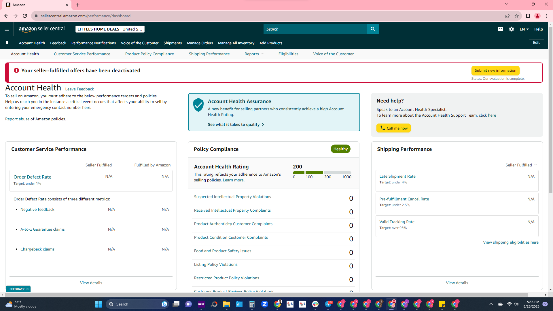This screenshot has width=553, height=311.
Task: Launch Slack from the taskbar
Action: [x=315, y=304]
